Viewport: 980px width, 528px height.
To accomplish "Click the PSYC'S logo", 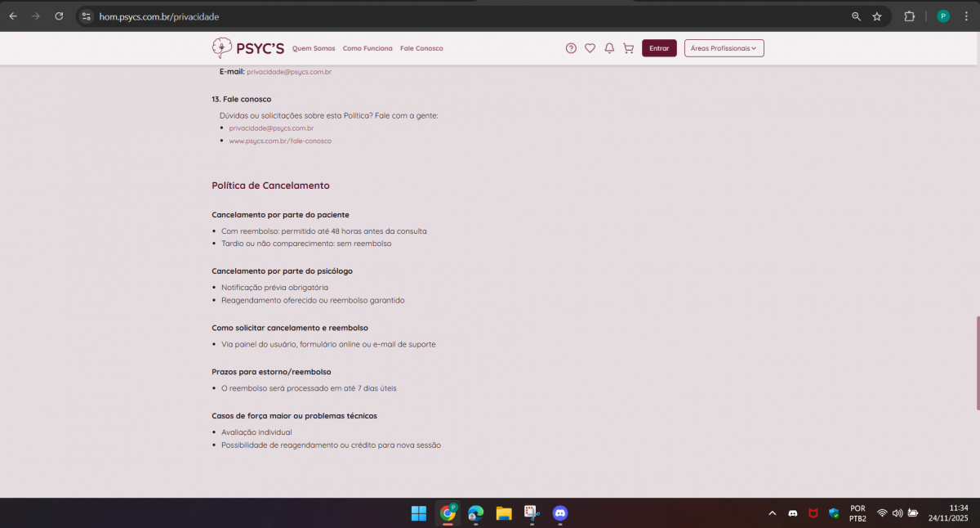I will [248, 48].
